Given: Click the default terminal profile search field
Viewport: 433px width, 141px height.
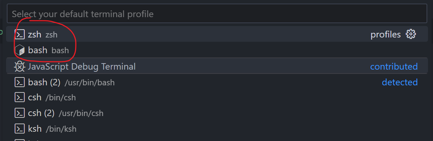Looking at the screenshot, I should 217,14.
